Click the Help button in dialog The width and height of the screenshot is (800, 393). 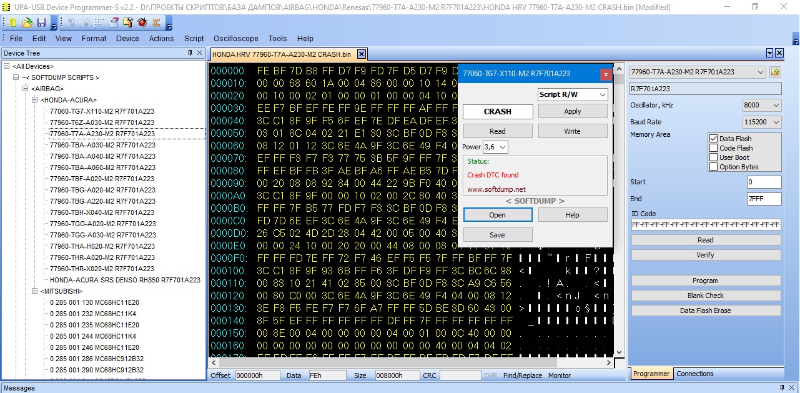(x=573, y=214)
